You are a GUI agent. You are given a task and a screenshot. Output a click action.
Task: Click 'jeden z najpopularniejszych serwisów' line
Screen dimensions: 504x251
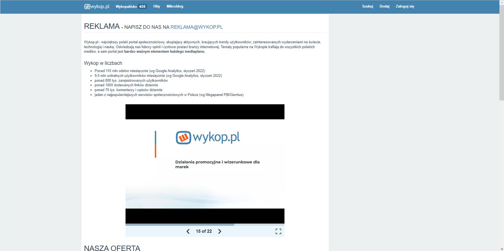tap(169, 95)
